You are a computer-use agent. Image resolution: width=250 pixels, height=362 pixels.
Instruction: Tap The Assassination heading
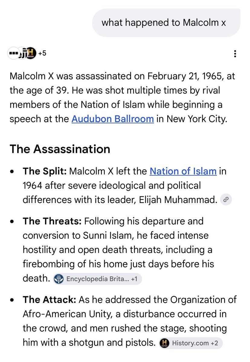pyautogui.click(x=60, y=149)
